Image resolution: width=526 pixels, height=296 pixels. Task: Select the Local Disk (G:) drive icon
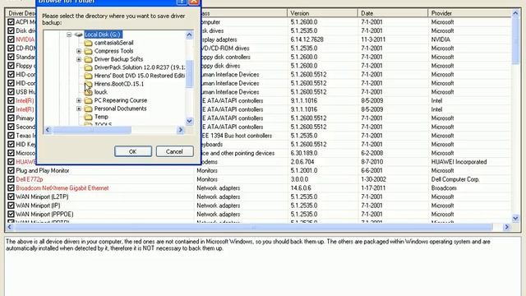tap(79, 35)
